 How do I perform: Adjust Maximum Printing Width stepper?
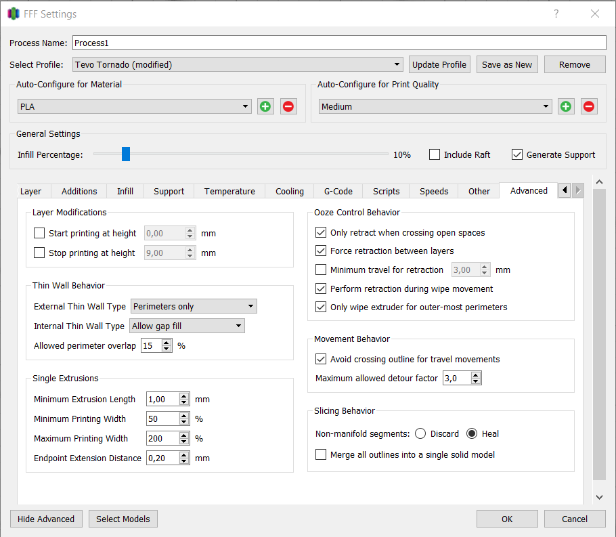(184, 438)
